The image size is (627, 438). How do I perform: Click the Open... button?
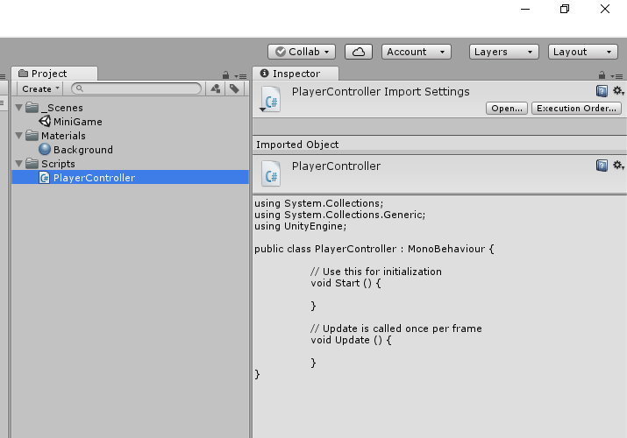coord(507,109)
